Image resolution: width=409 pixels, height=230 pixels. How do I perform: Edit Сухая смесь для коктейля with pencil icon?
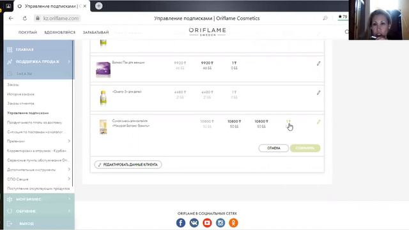click(x=318, y=122)
